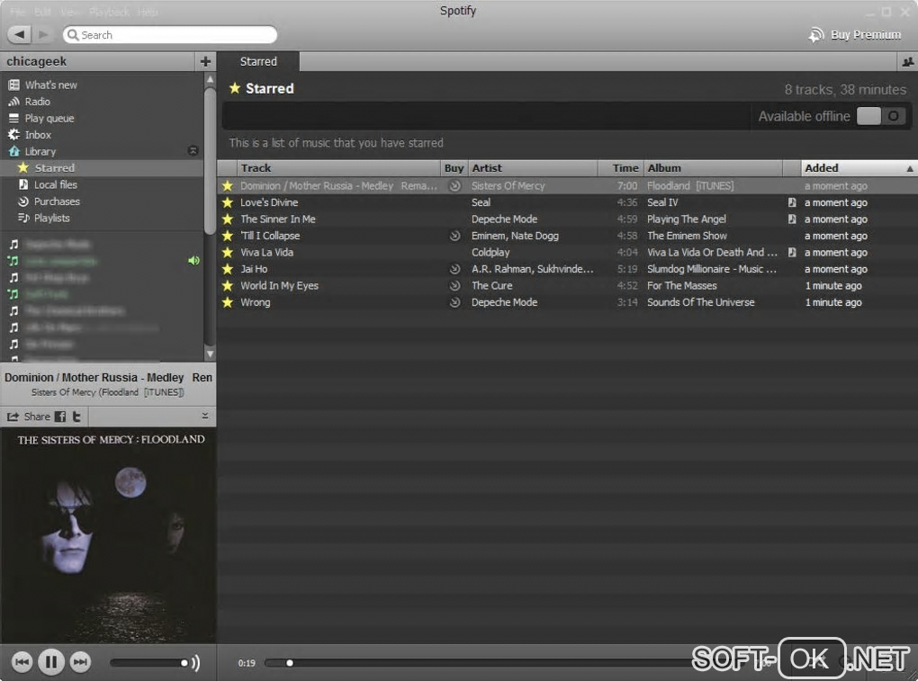Click the Starred tab
The height and width of the screenshot is (681, 918).
point(258,61)
